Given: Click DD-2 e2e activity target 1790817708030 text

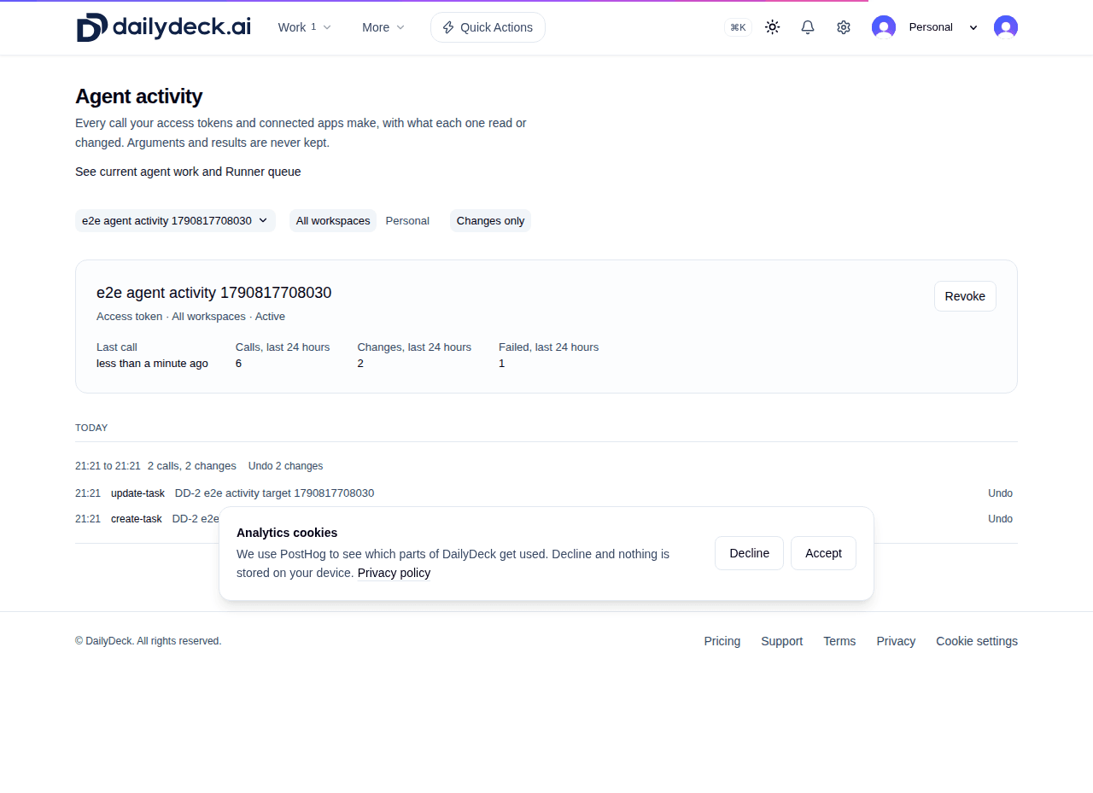Looking at the screenshot, I should pyautogui.click(x=274, y=493).
